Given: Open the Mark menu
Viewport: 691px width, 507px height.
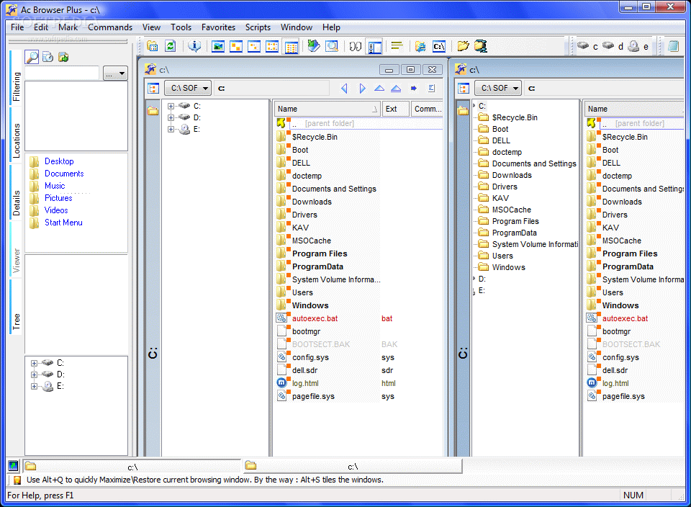Looking at the screenshot, I should coord(68,27).
